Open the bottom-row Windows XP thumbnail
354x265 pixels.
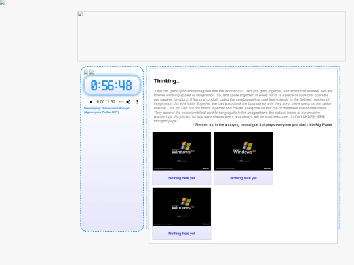pos(182,207)
